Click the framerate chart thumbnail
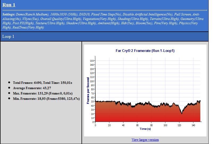The width and height of the screenshot is (223, 144). [x=145, y=90]
